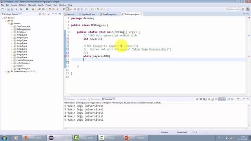
Task: Click the Back navigation arrow icon
Action: tap(102, 9)
